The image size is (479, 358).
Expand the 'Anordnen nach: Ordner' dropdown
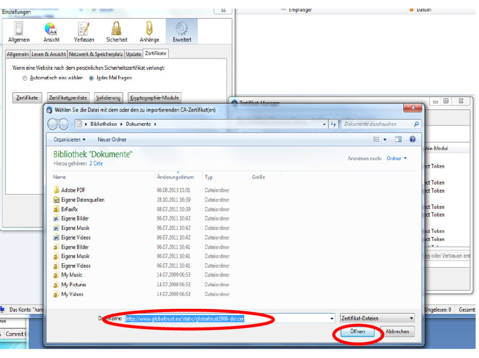396,159
